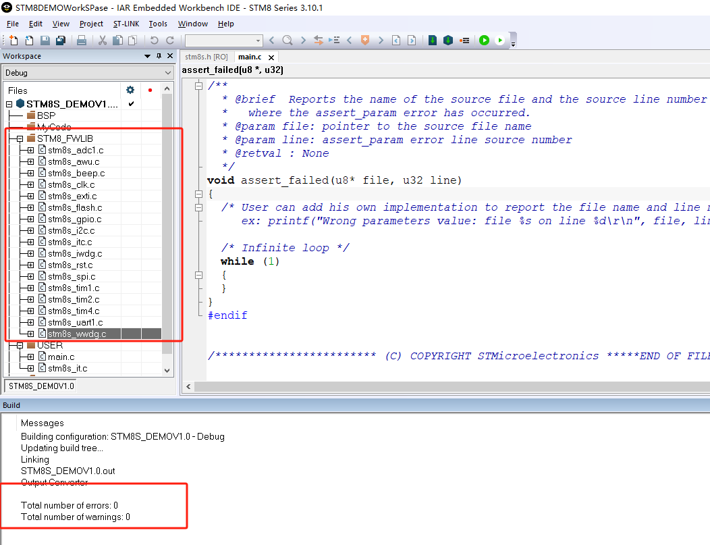Click the Open file toolbar icon
The height and width of the screenshot is (545, 710).
(29, 41)
